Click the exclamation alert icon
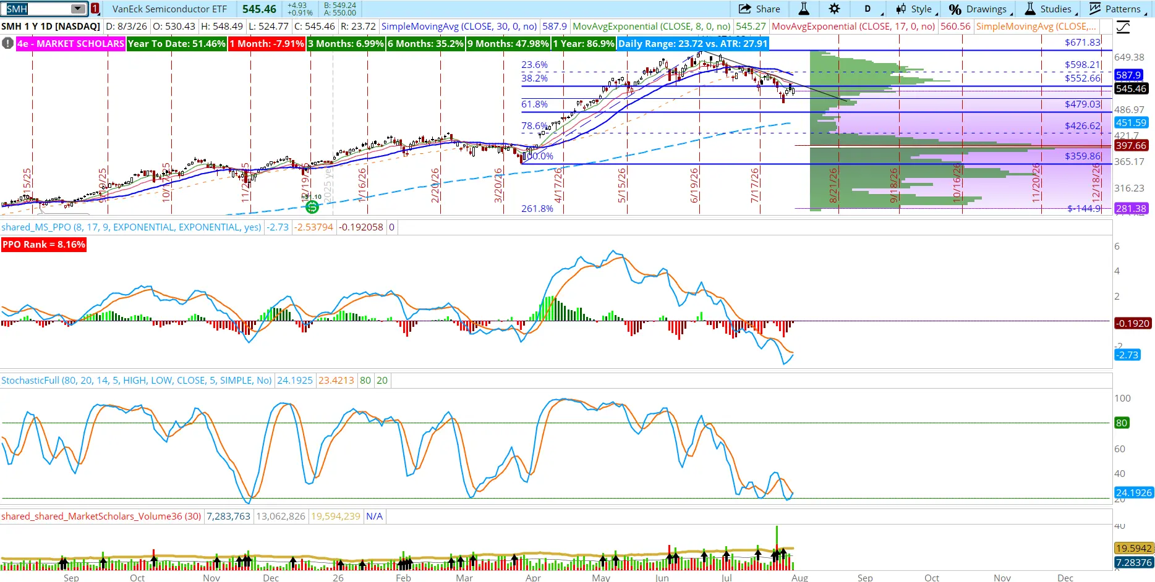The width and height of the screenshot is (1155, 582). pyautogui.click(x=7, y=43)
